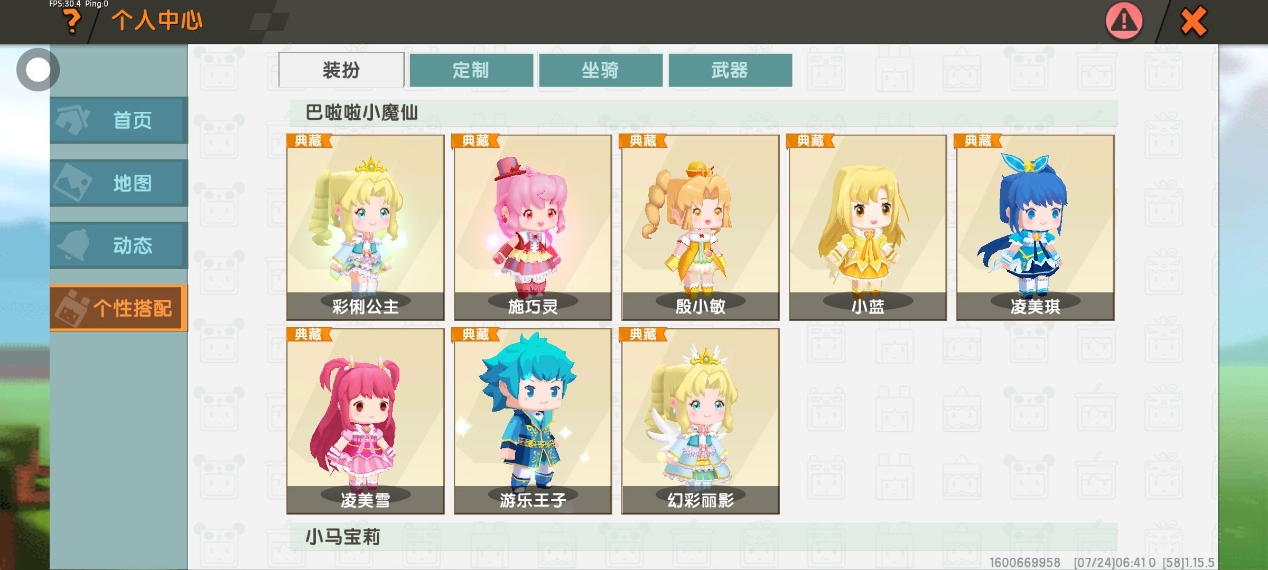Select the 彩俐公主 skin card
Viewport: 1268px width, 570px height.
(x=366, y=227)
